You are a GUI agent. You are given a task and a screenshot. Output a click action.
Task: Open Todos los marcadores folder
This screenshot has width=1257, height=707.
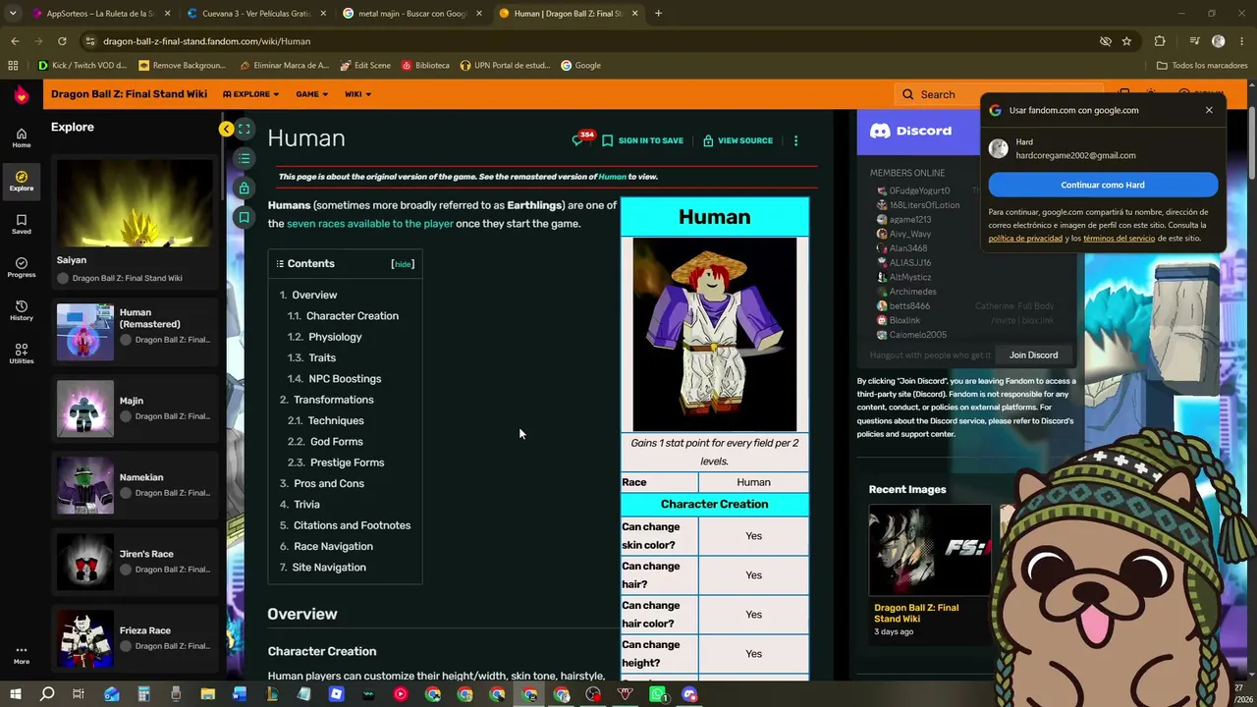(1202, 66)
